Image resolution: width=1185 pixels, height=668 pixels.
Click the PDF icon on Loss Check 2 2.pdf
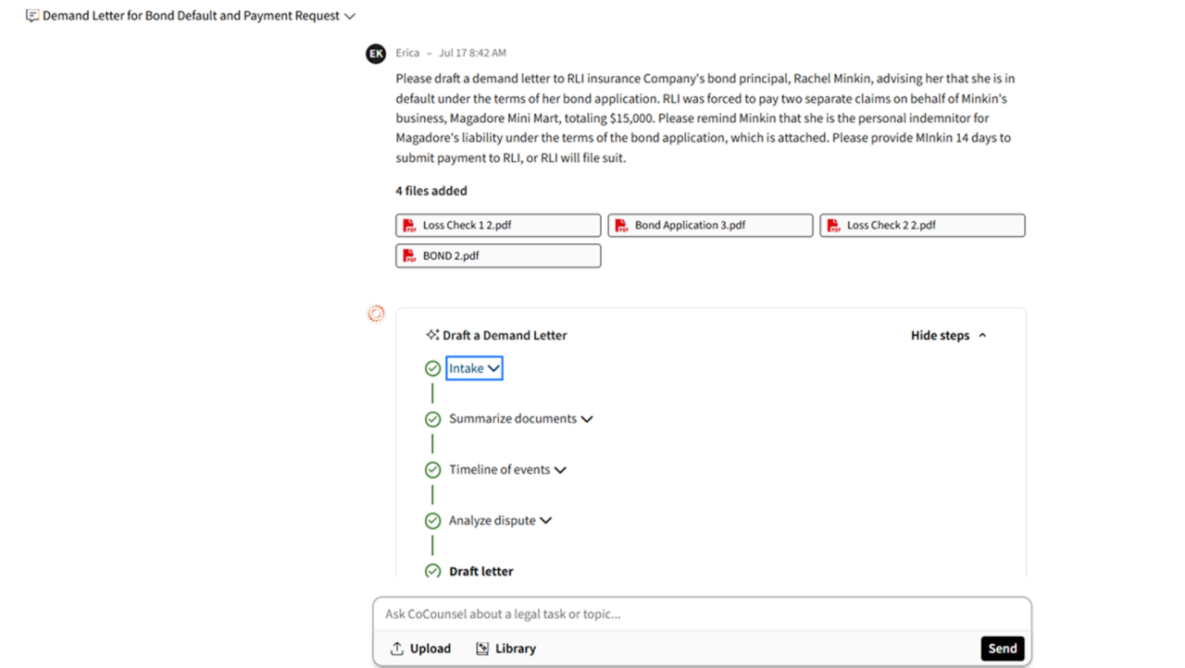[x=833, y=225]
